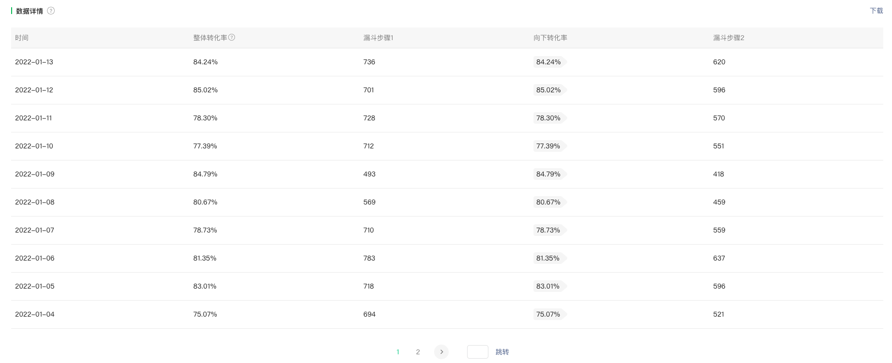892x363 pixels.
Task: Click 85.02% downward conversion tag
Action: coord(548,90)
